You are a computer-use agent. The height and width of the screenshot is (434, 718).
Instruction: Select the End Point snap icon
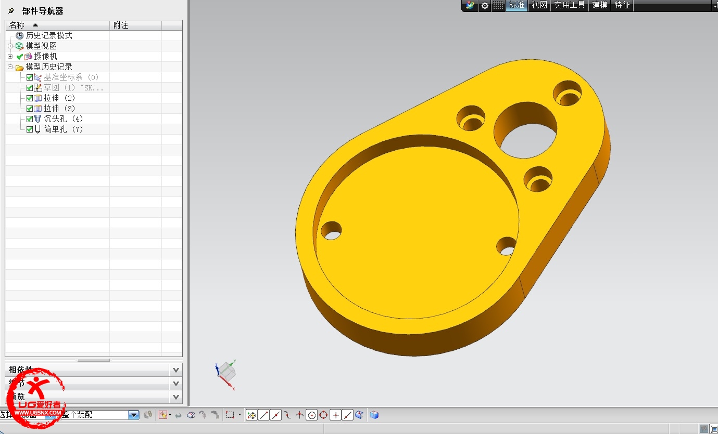tap(264, 415)
